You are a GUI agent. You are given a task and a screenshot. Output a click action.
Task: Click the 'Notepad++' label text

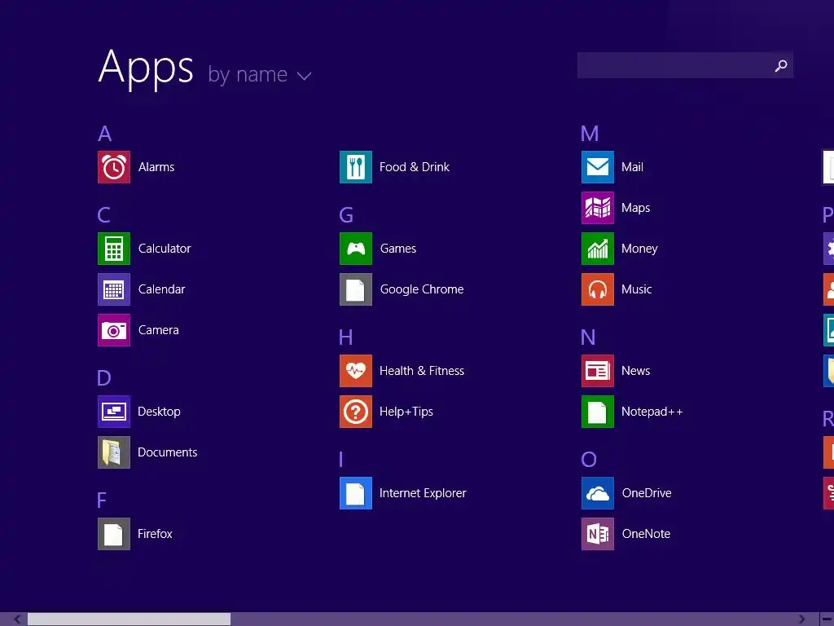(652, 412)
